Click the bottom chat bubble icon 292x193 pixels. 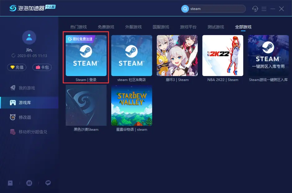tap(48, 183)
